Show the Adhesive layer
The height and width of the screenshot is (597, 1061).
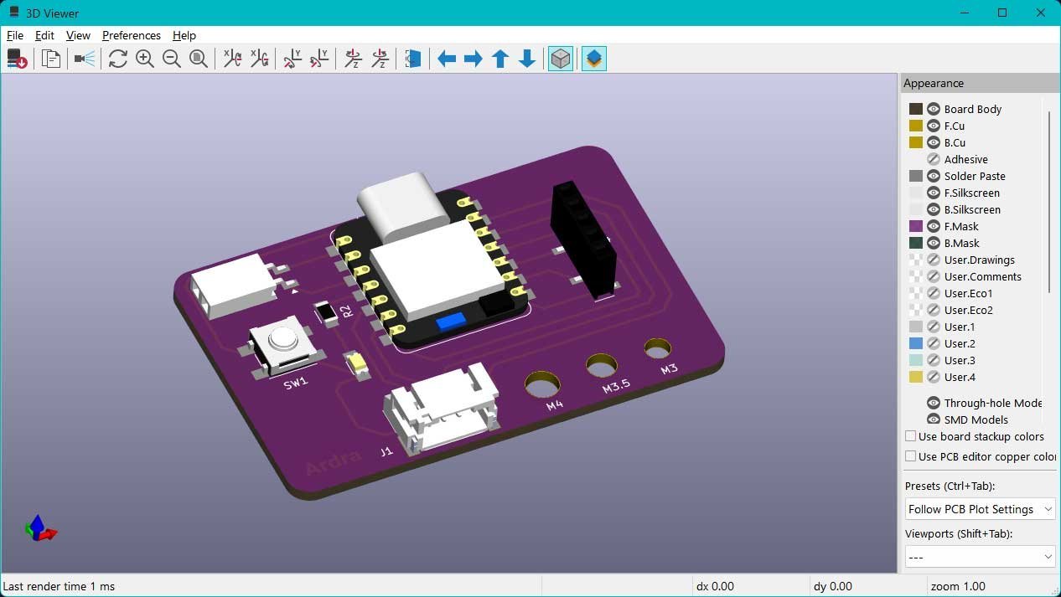[933, 159]
